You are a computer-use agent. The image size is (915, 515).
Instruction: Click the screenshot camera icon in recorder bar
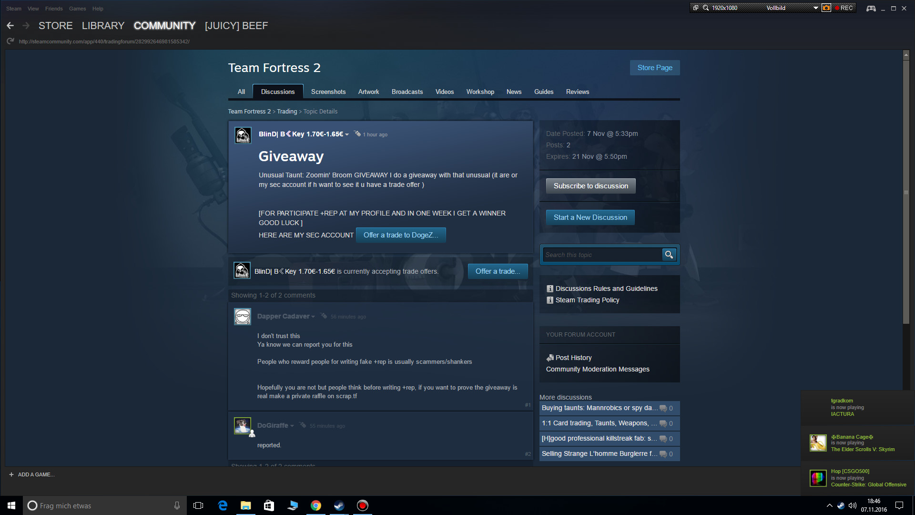click(x=826, y=8)
